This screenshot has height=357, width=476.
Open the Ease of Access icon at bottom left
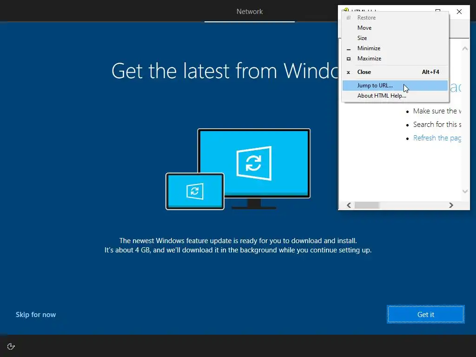[11, 346]
